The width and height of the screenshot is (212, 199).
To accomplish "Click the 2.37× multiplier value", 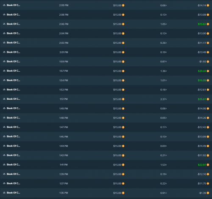I will [x=164, y=99].
